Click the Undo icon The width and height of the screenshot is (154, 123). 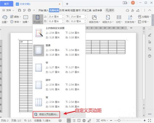click(24, 10)
